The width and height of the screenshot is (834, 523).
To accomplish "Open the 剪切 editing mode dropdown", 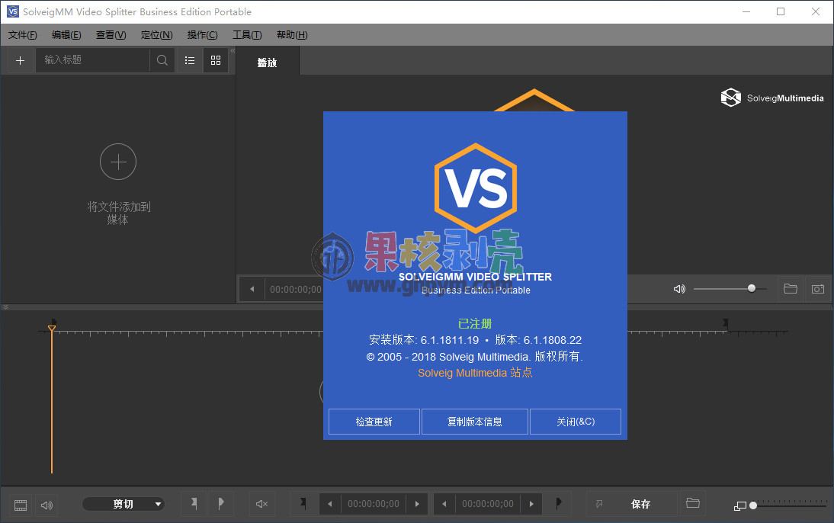I will (x=124, y=504).
